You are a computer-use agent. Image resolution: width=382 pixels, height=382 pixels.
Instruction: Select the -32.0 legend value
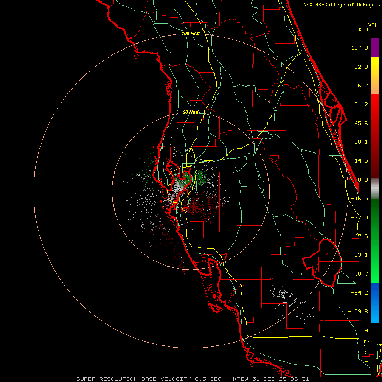360,218
